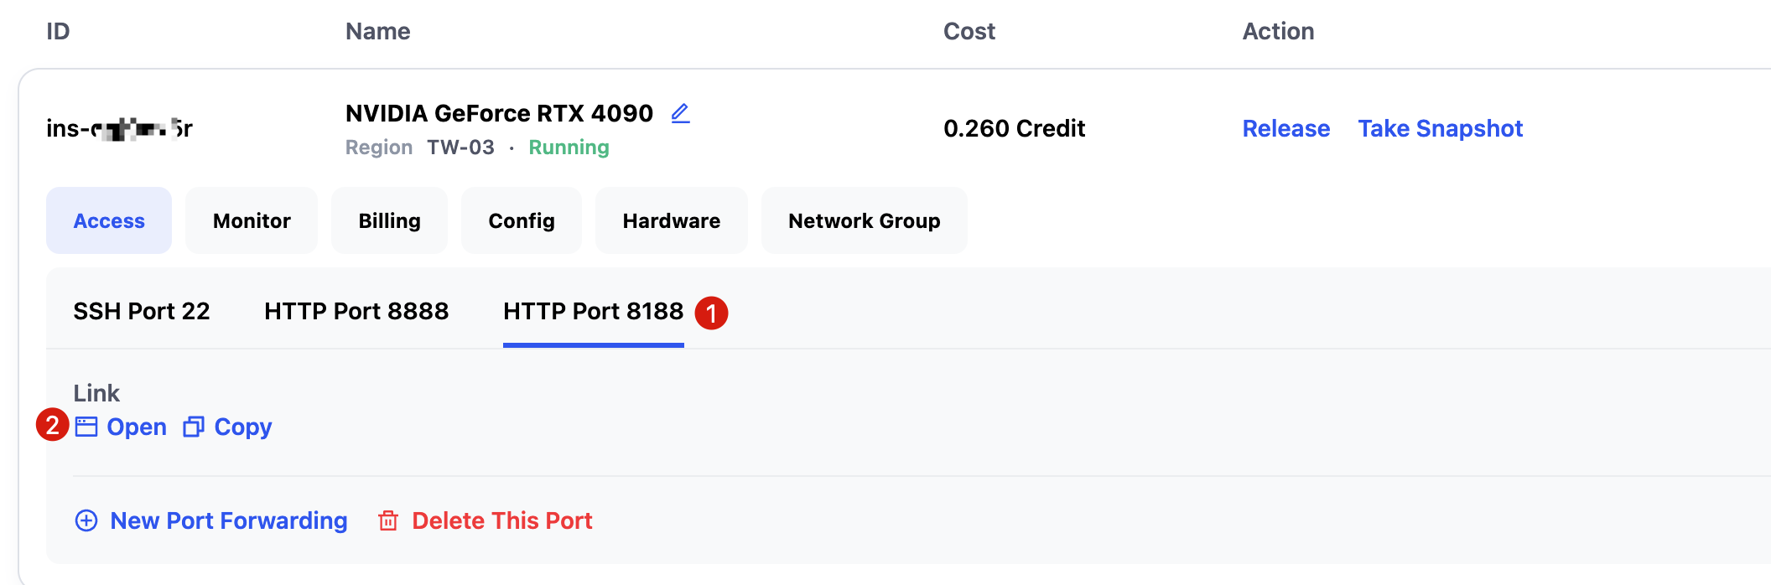Viewport: 1771px width, 585px height.
Task: Click Take Snapshot link
Action: coord(1440,128)
